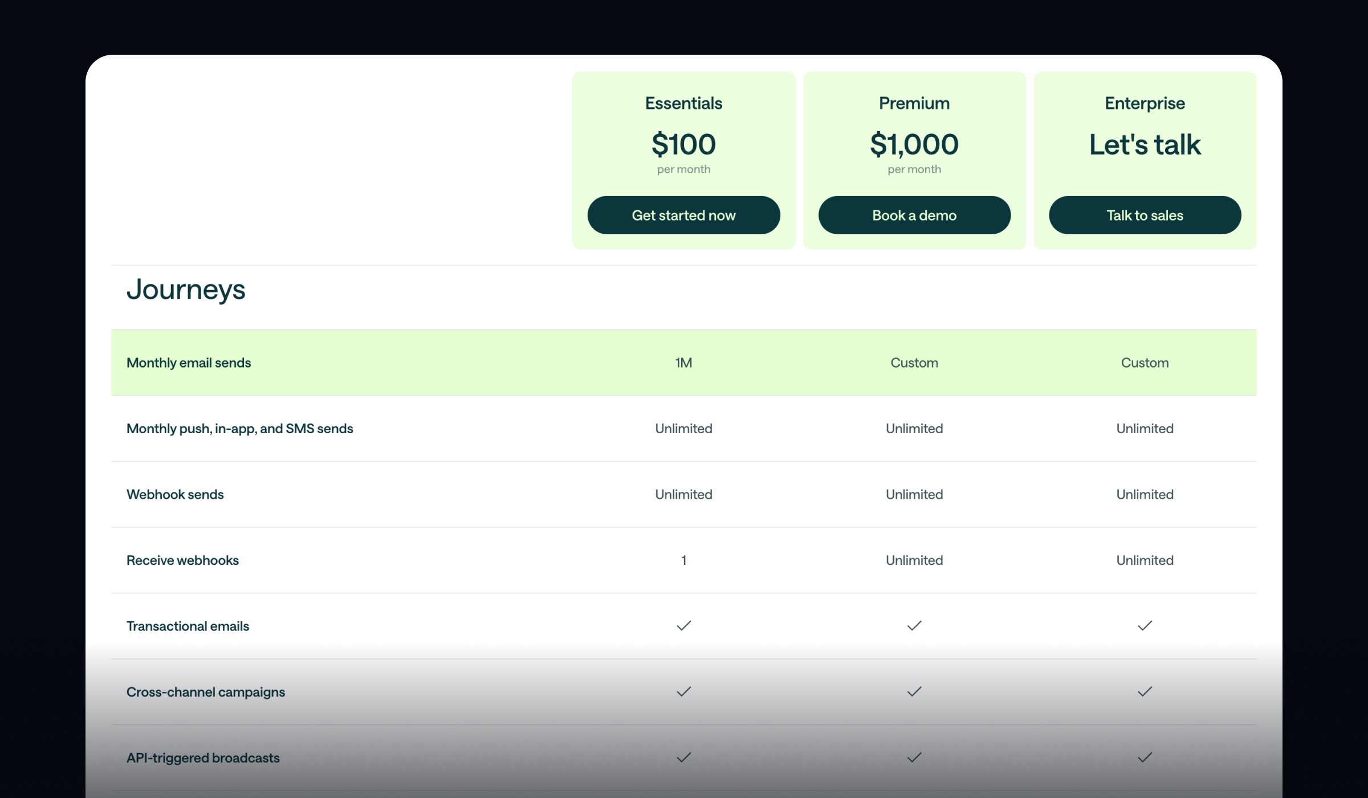The image size is (1368, 798).
Task: Click the Journeys section heading
Action: coord(186,290)
